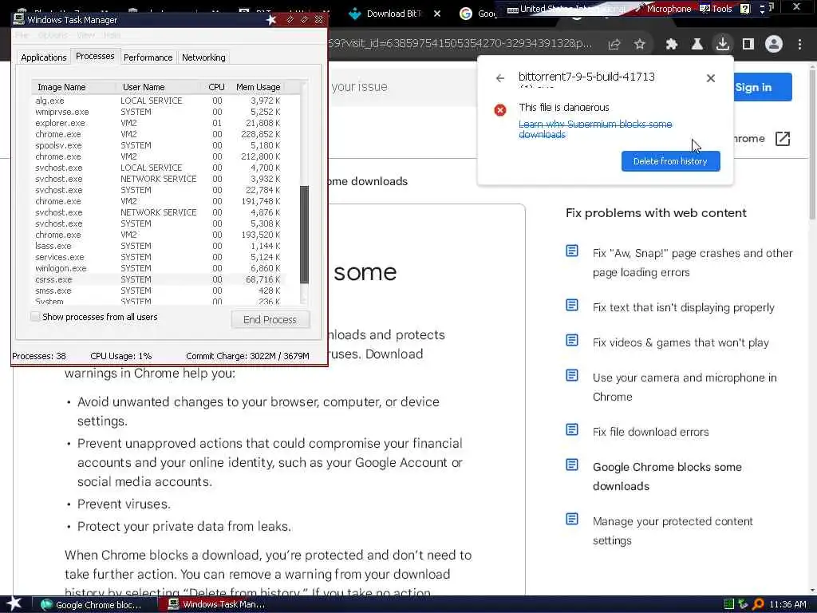Open the browser three-dot menu
Viewport: 817px width, 613px height.
[799, 45]
